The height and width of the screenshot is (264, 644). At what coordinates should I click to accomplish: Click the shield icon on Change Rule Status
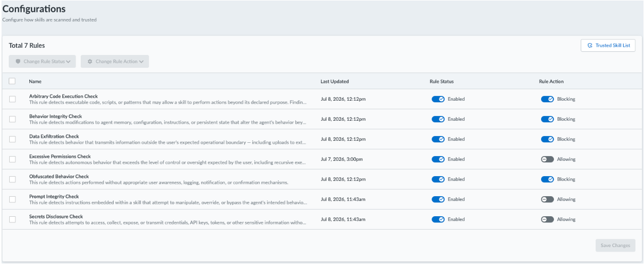click(x=18, y=62)
